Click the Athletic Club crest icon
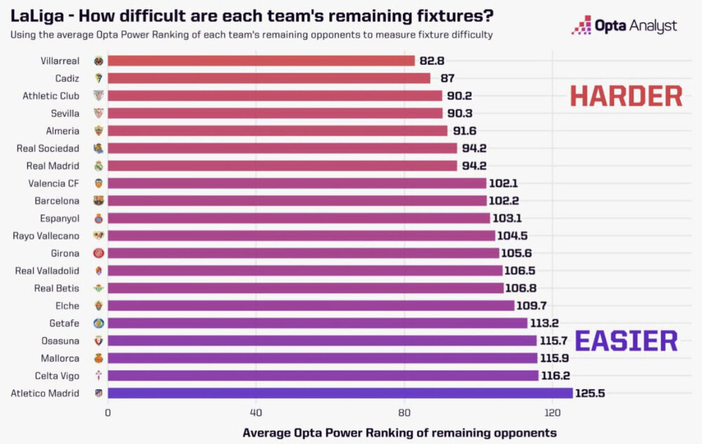 pos(98,96)
